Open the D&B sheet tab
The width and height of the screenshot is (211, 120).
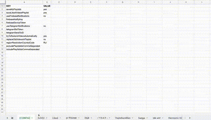[87, 118]
